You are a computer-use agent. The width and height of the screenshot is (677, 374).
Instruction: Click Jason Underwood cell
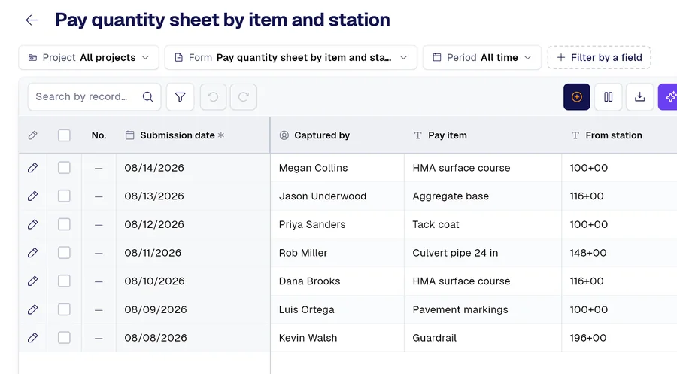pyautogui.click(x=338, y=196)
